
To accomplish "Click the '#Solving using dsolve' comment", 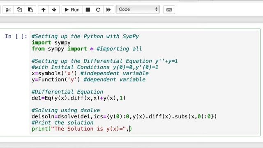I will [66, 110].
